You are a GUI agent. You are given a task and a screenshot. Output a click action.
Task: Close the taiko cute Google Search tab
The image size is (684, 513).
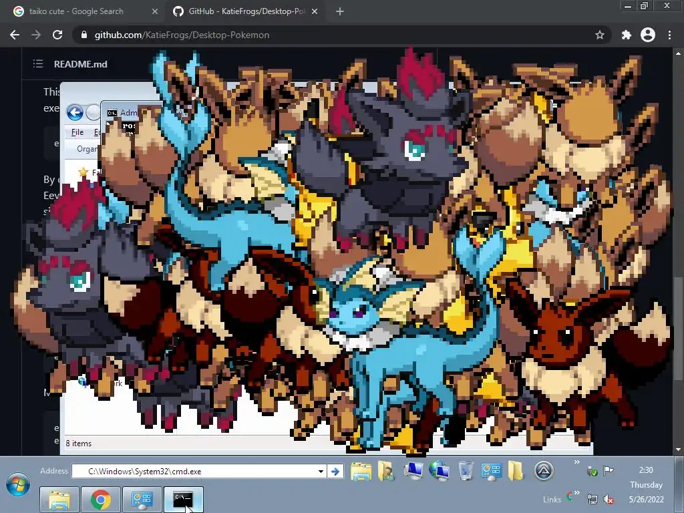(x=154, y=11)
